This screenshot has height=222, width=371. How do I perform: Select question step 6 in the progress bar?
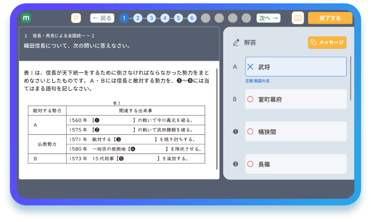point(192,18)
